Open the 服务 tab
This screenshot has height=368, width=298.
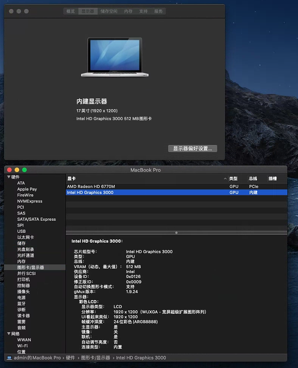pos(158,11)
